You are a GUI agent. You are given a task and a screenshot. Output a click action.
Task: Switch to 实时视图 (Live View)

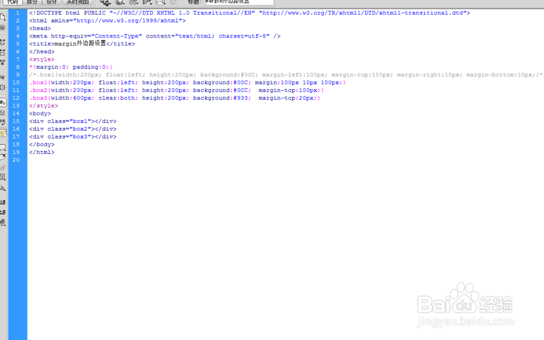78,2
